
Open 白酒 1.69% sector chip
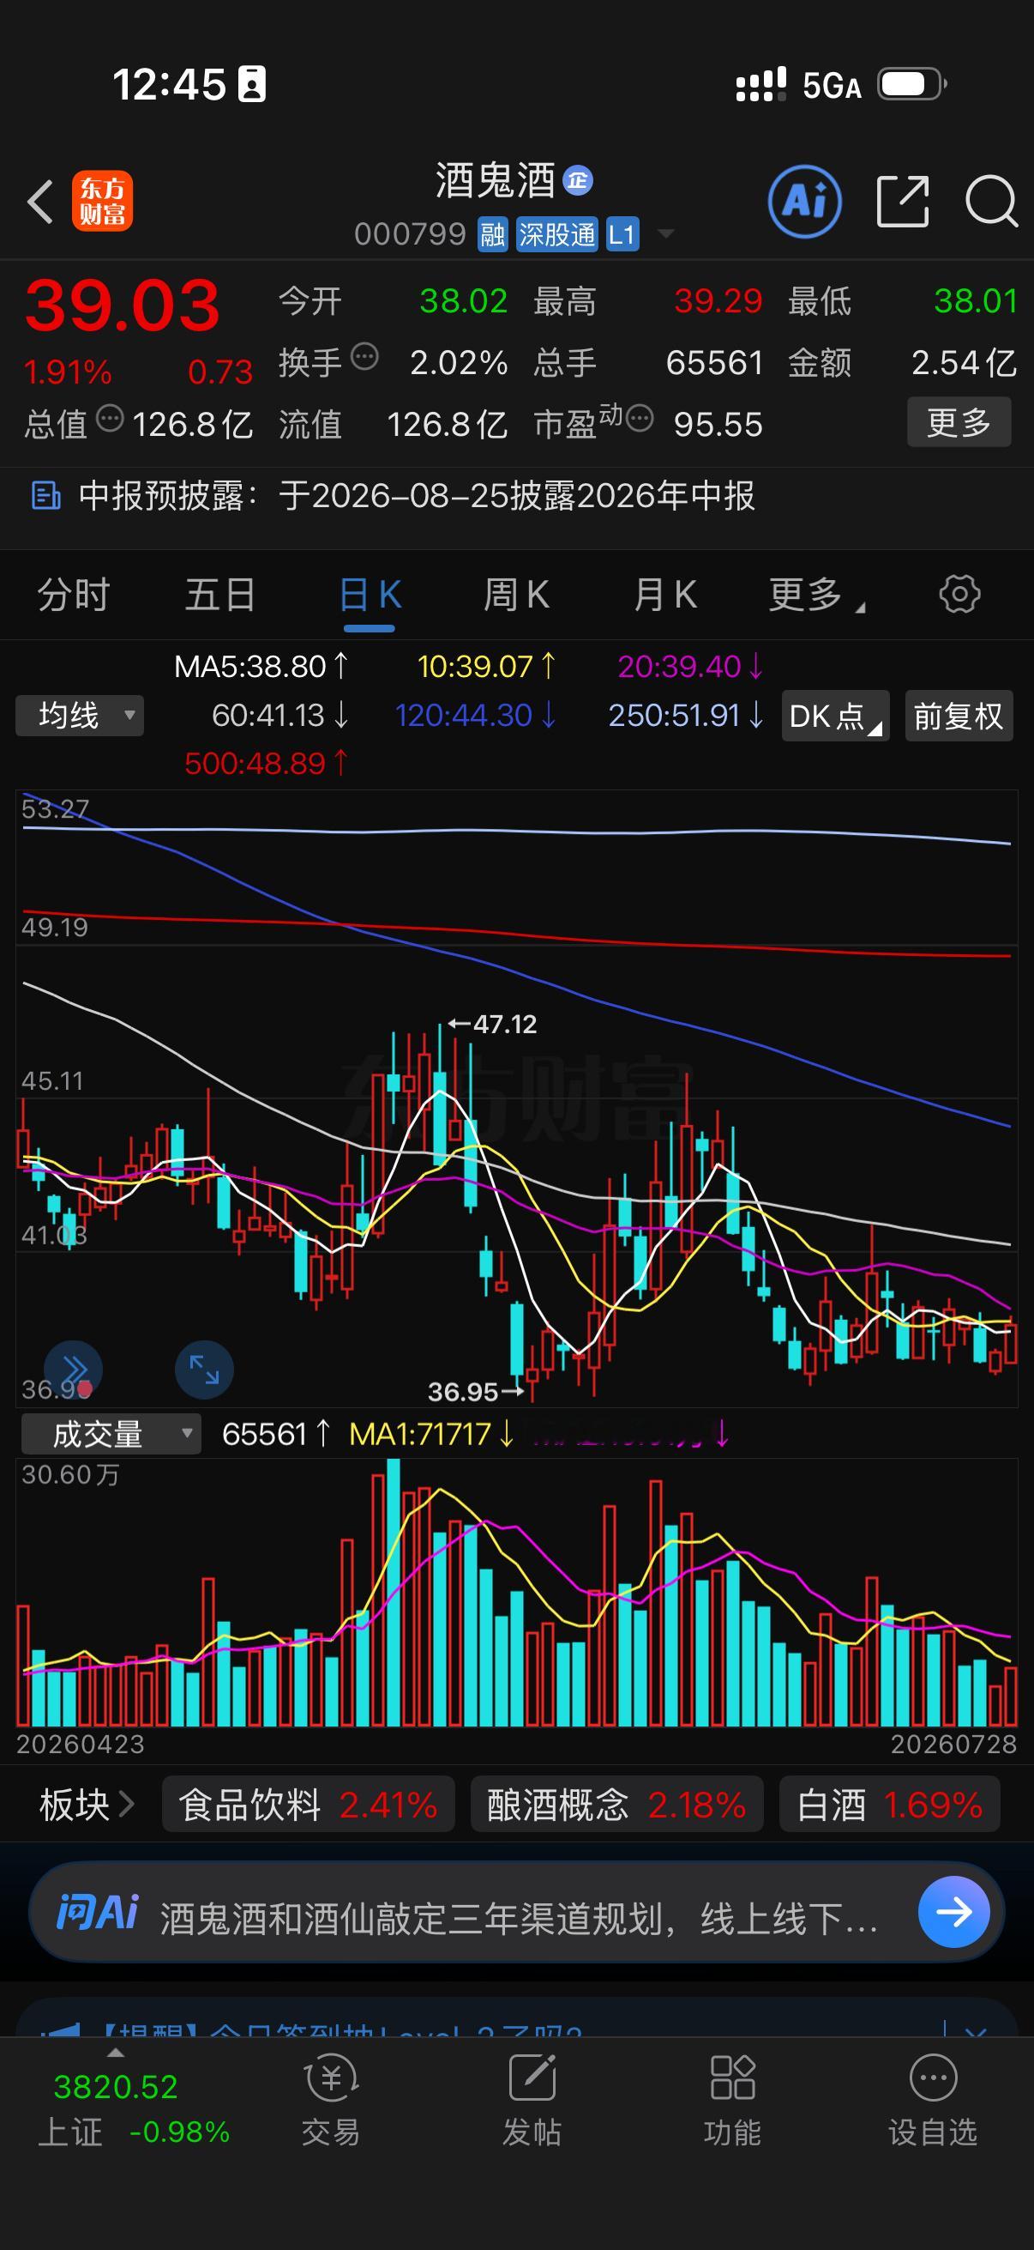coord(889,1804)
